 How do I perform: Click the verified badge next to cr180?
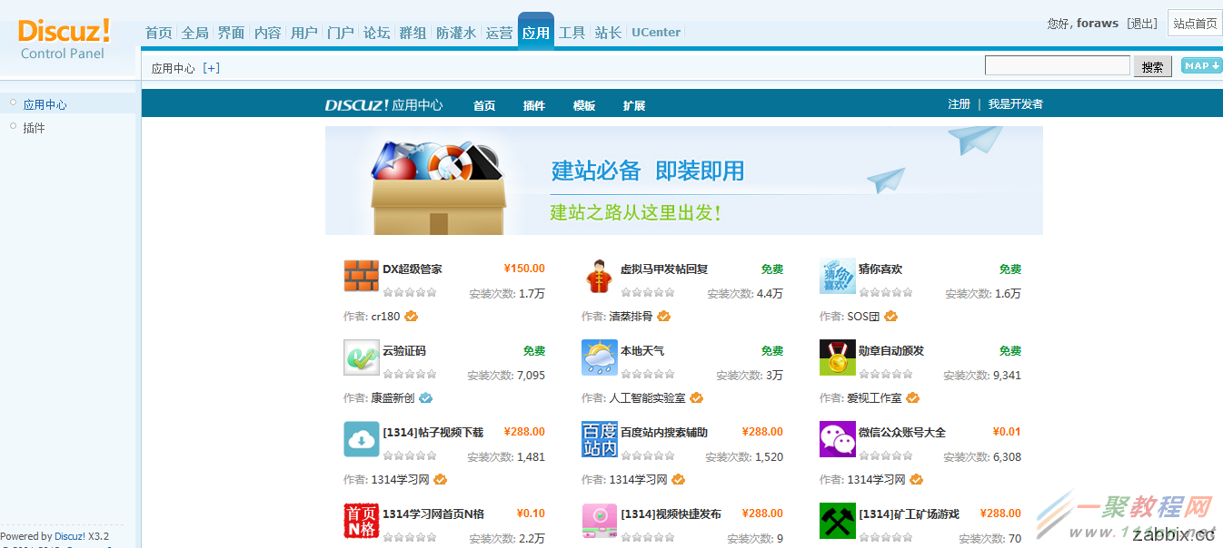411,317
